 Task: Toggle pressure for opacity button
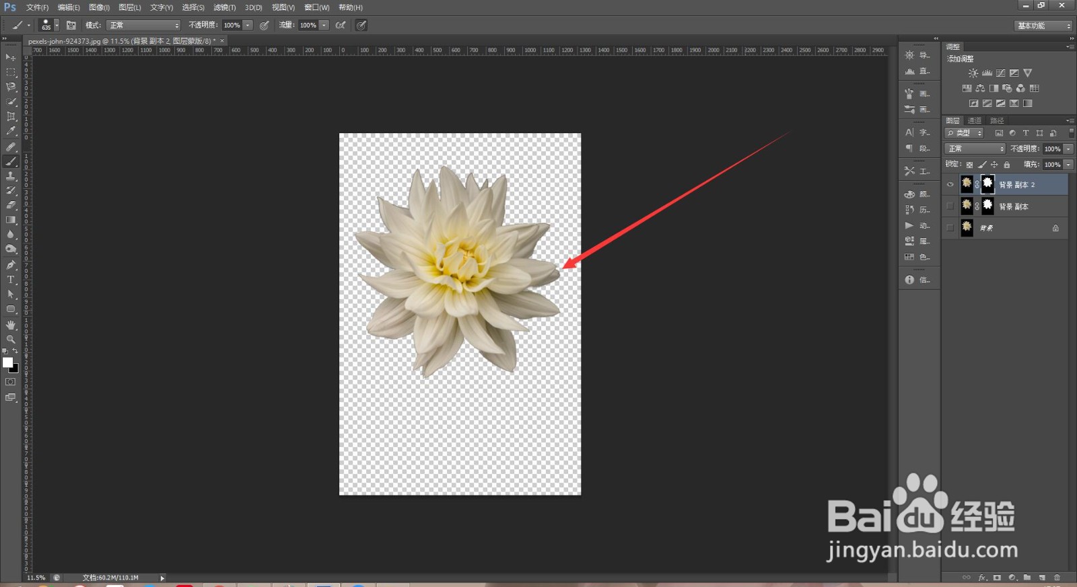(x=265, y=25)
